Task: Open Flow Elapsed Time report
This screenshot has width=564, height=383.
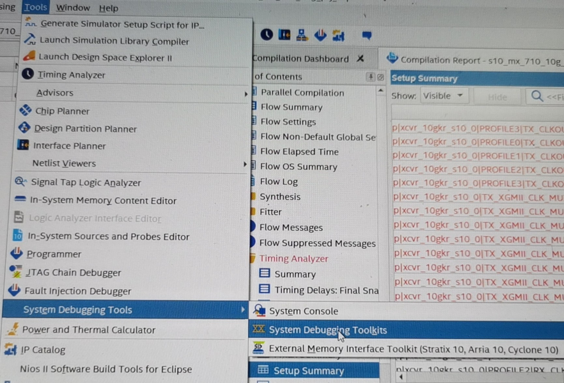Action: pyautogui.click(x=299, y=152)
